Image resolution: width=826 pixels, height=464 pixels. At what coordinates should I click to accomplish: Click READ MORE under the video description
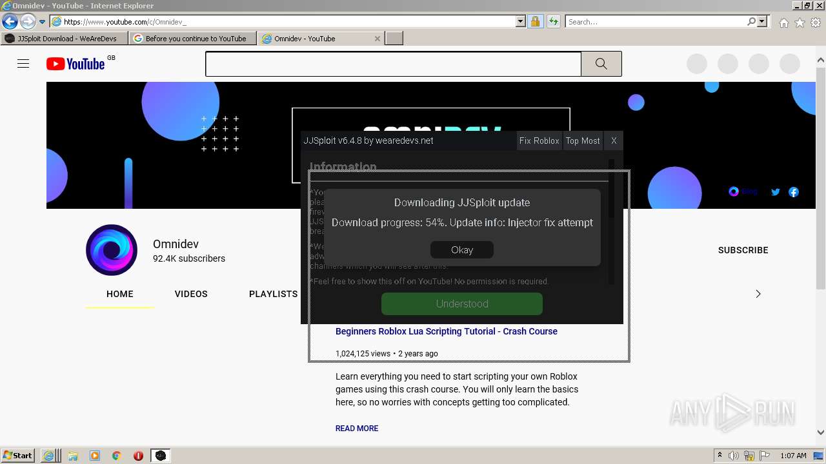click(357, 429)
